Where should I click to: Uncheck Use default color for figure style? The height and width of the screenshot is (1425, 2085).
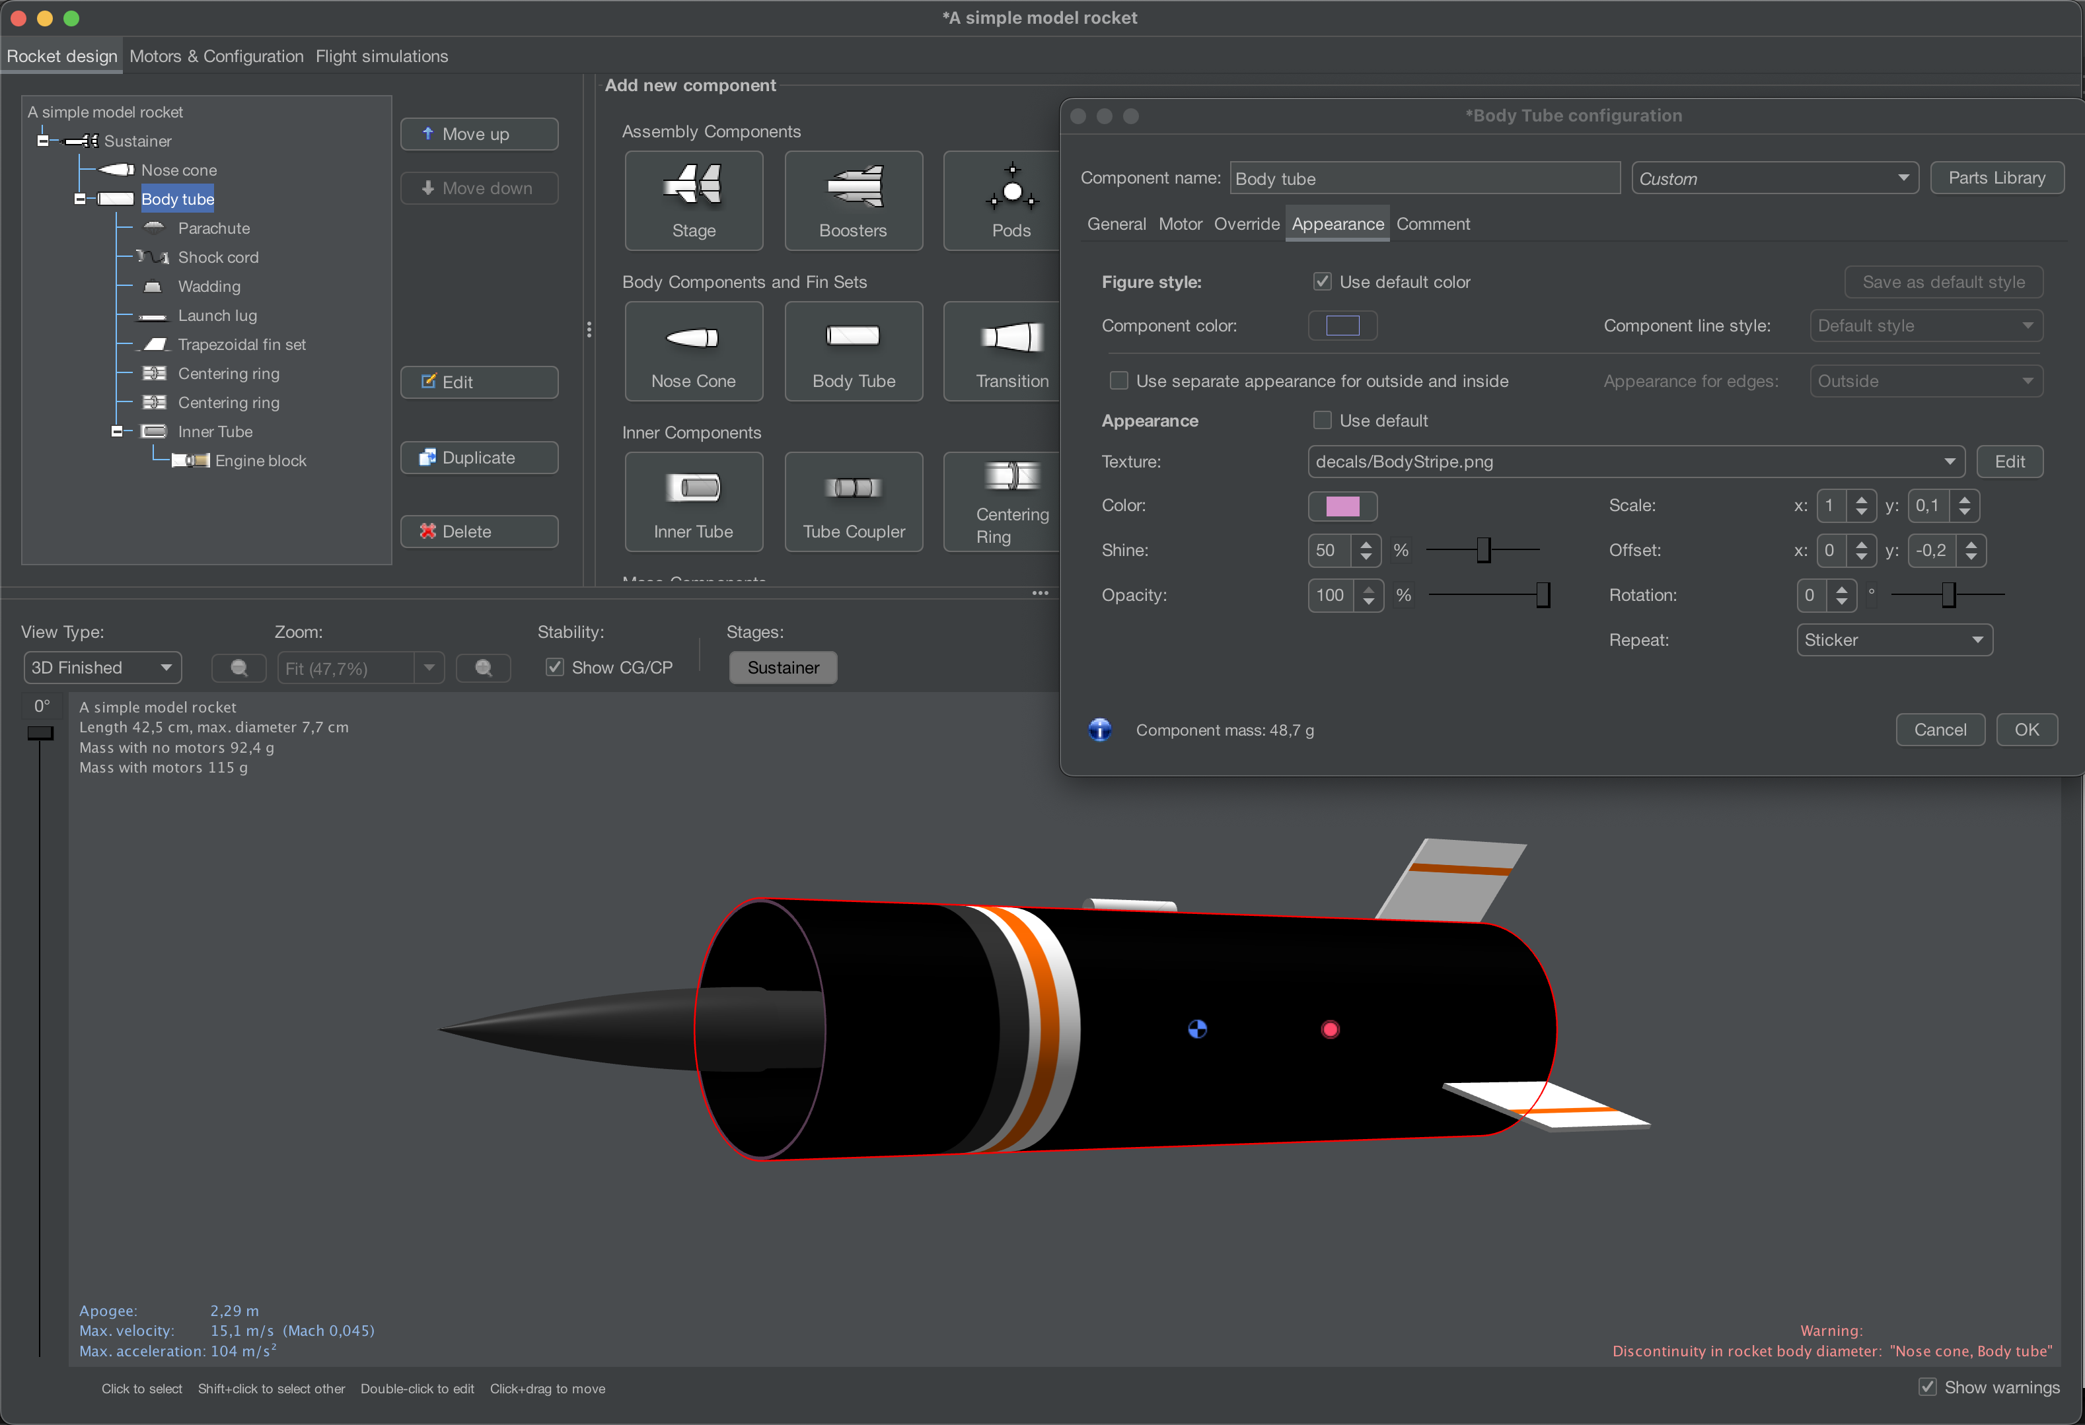1323,281
